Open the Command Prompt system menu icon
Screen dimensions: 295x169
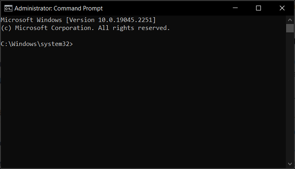coord(8,8)
